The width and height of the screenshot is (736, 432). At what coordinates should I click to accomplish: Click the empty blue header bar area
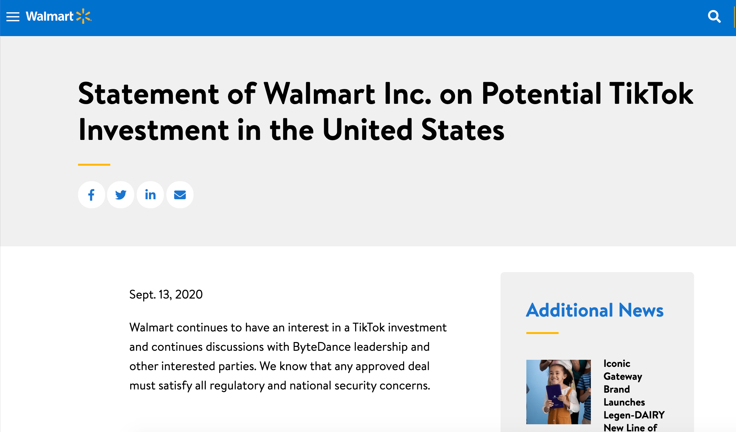coord(387,18)
